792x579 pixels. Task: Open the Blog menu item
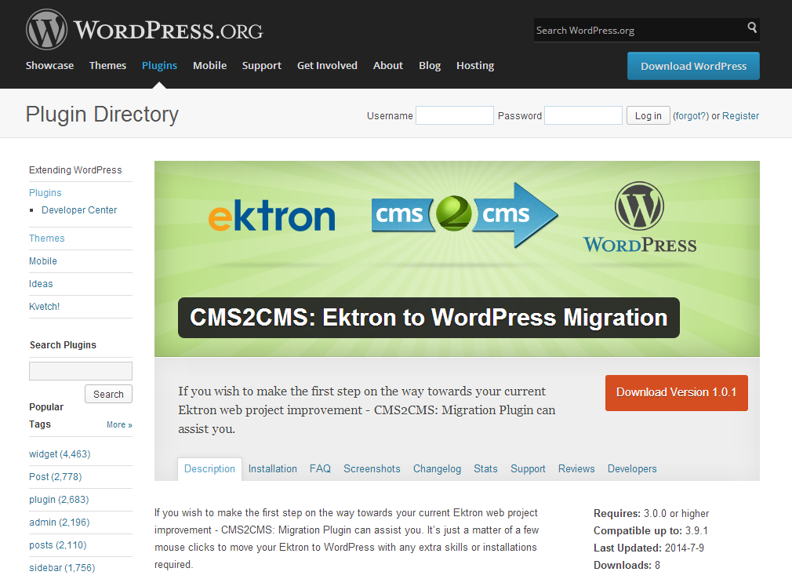click(x=430, y=66)
